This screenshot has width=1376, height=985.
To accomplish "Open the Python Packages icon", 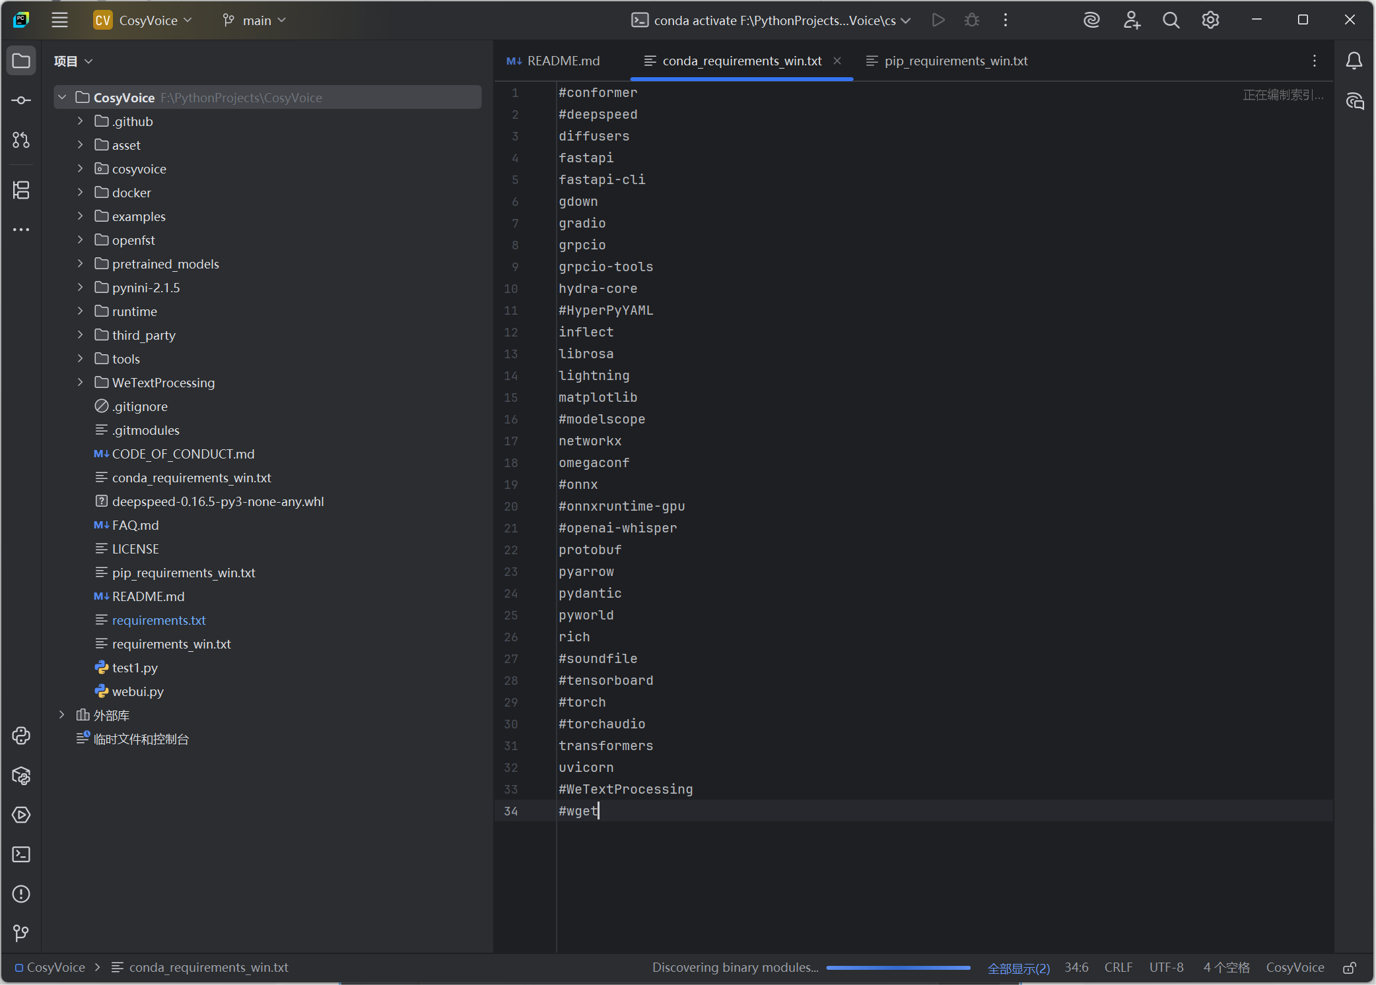I will click(21, 776).
